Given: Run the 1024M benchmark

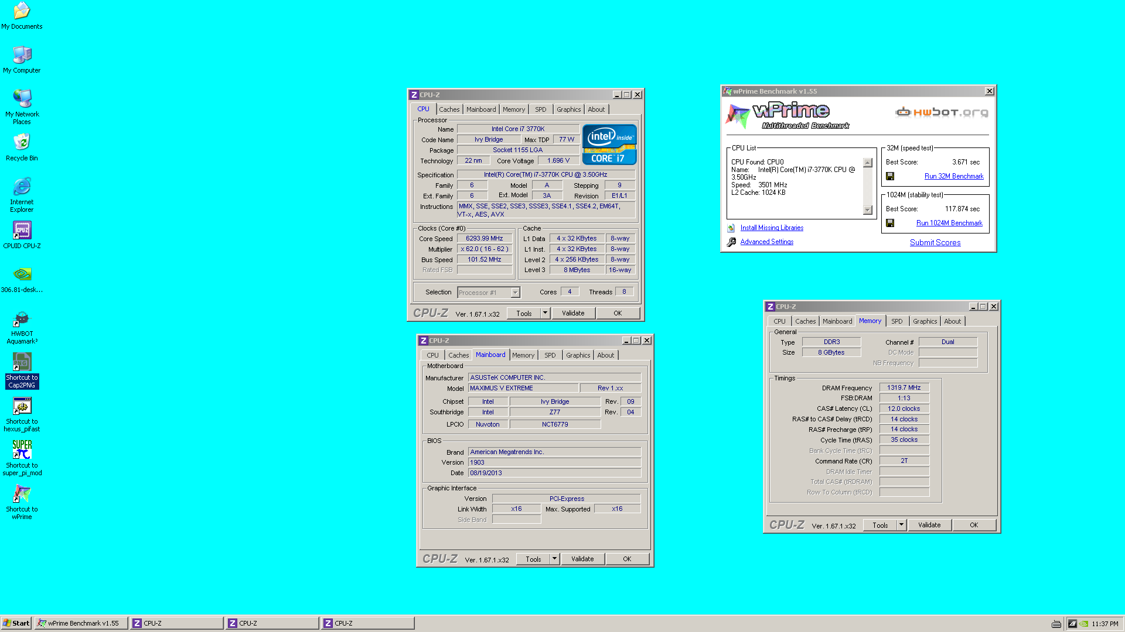Looking at the screenshot, I should tap(949, 223).
